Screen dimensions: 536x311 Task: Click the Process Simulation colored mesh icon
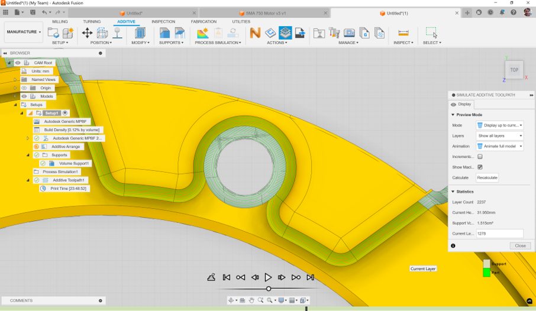click(202, 33)
